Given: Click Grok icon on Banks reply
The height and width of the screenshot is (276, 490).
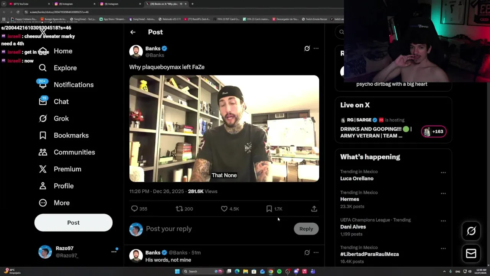Looking at the screenshot, I should [307, 253].
